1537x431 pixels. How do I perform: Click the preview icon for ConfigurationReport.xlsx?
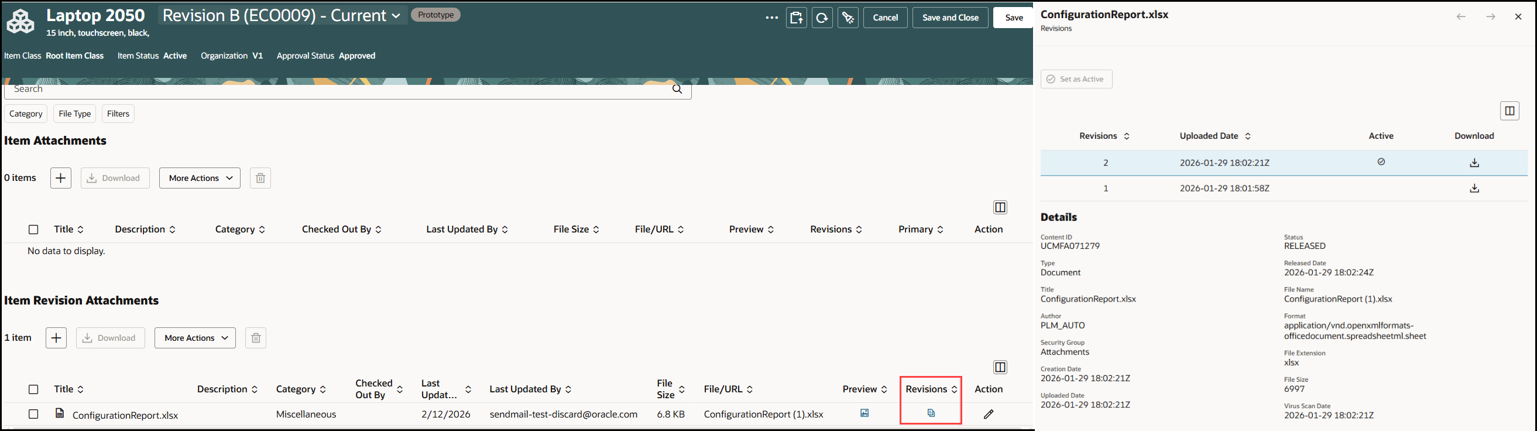click(864, 413)
